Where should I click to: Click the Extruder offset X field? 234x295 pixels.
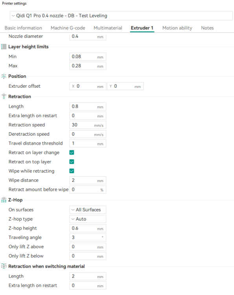click(88, 86)
